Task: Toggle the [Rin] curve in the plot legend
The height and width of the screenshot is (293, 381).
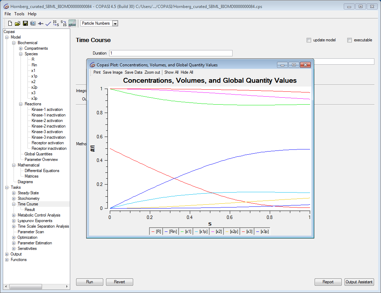Action: [171, 231]
